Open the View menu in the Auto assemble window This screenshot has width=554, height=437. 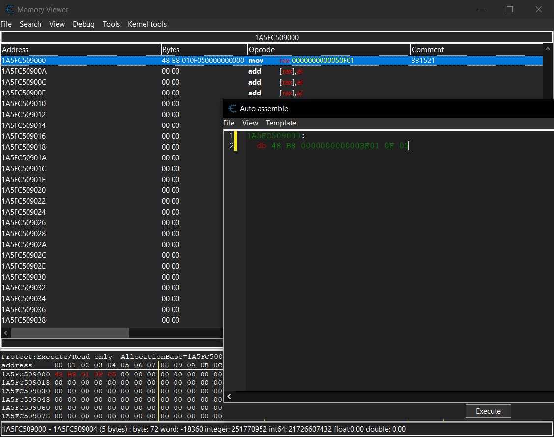(250, 123)
